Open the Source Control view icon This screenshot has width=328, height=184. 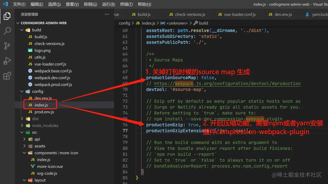coord(7,46)
